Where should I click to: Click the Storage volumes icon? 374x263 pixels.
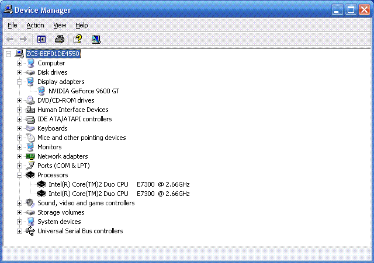(30, 212)
